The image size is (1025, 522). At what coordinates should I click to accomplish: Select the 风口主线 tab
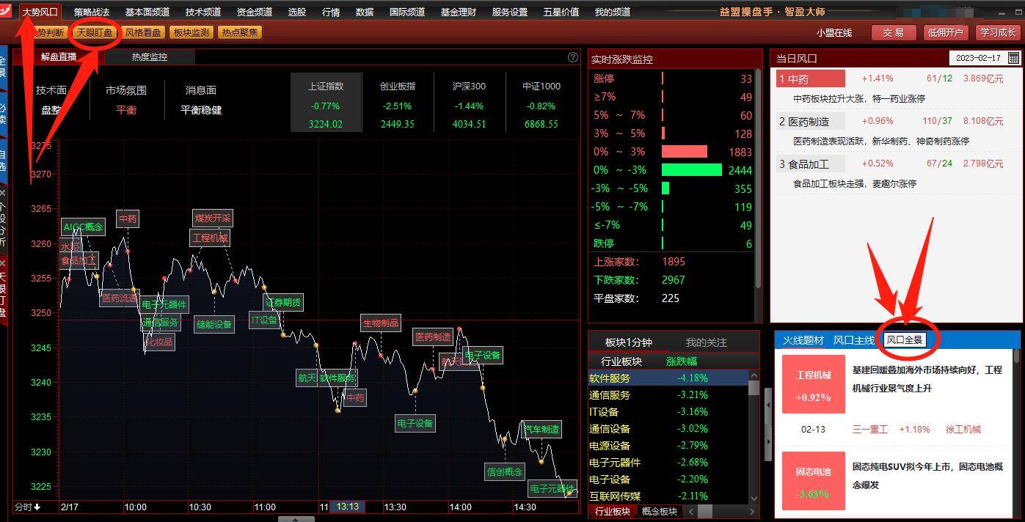coord(853,340)
